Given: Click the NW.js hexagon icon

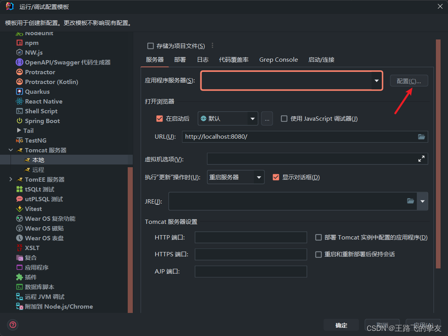Looking at the screenshot, I should [20, 53].
